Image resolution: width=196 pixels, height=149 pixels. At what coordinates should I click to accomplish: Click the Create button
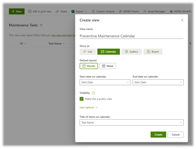(158, 135)
